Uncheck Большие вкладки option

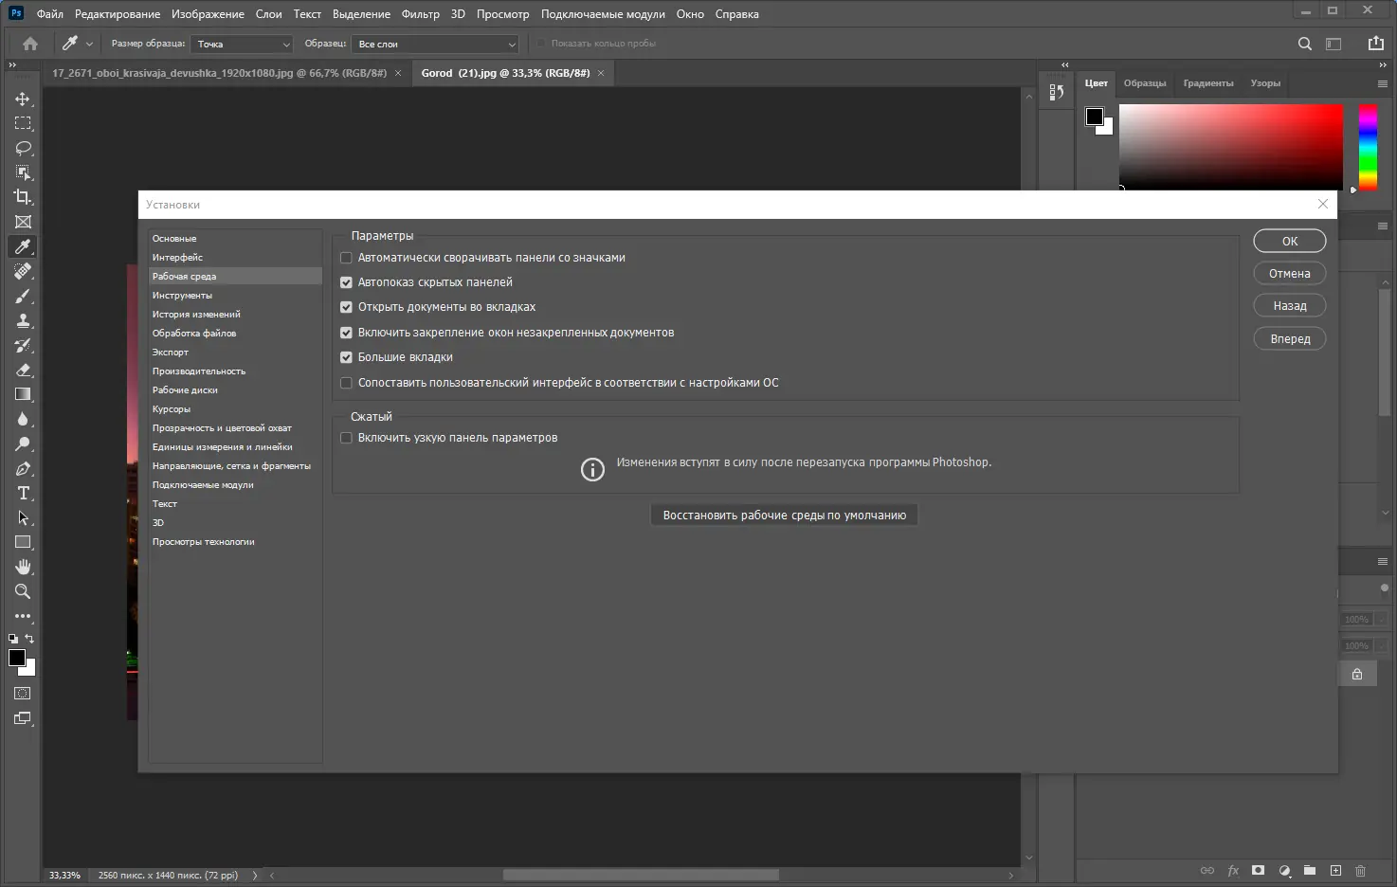(x=346, y=357)
